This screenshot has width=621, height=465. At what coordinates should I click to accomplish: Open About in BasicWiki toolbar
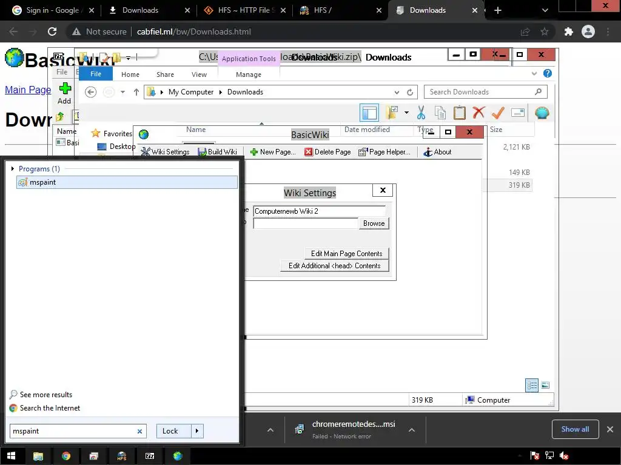pyautogui.click(x=437, y=152)
